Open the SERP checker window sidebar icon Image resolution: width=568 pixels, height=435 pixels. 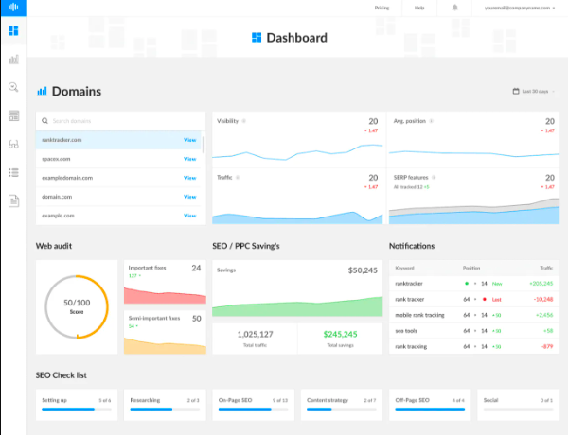pyautogui.click(x=13, y=115)
